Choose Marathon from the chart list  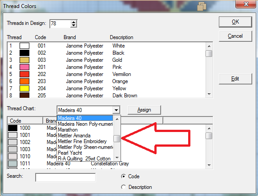[85, 130]
